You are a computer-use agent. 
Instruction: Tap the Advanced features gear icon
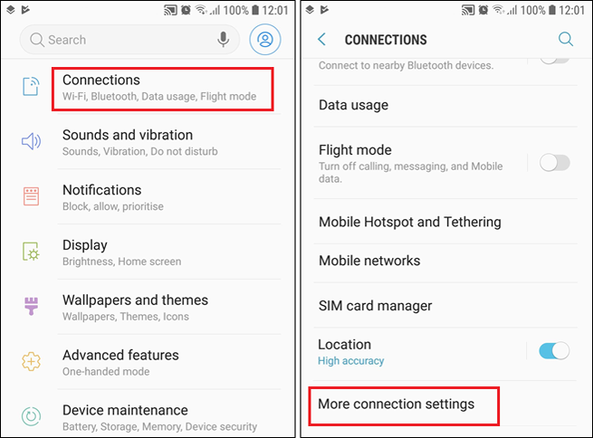click(31, 361)
